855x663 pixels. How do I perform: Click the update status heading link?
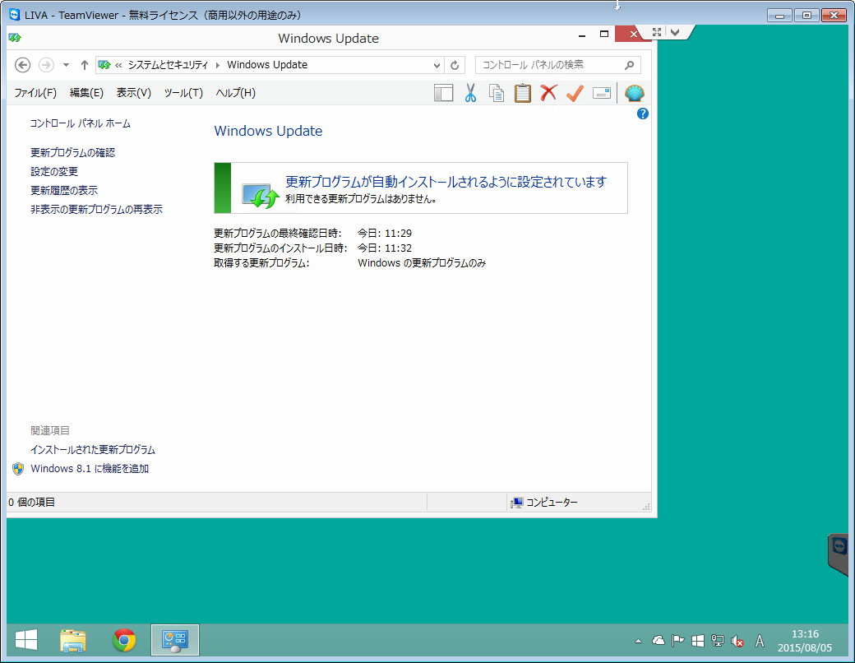coord(446,182)
